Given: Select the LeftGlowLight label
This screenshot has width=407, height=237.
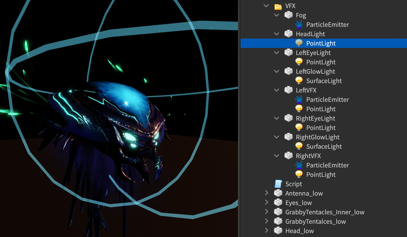Looking at the screenshot, I should [315, 72].
